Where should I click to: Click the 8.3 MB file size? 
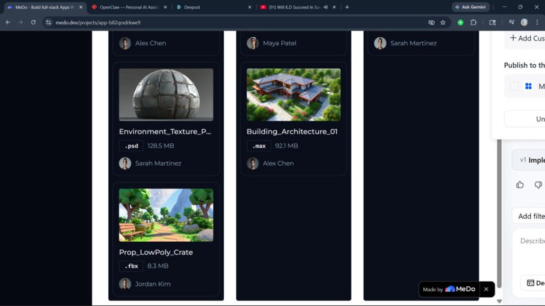[158, 266]
